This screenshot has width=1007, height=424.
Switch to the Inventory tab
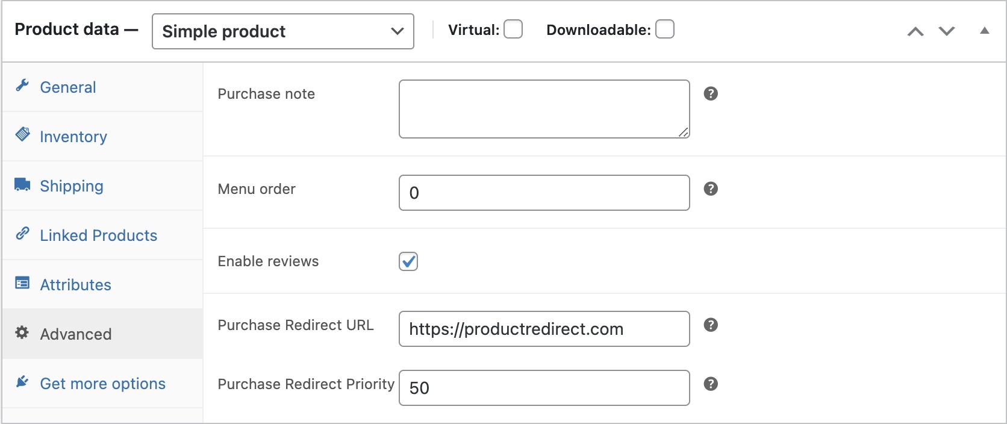tap(73, 137)
